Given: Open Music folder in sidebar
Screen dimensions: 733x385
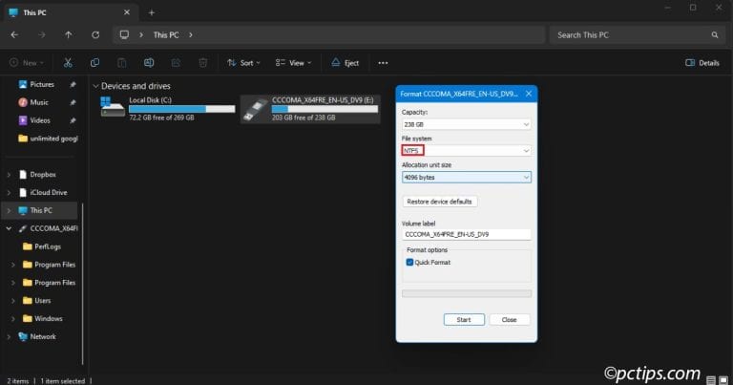Looking at the screenshot, I should coord(38,102).
